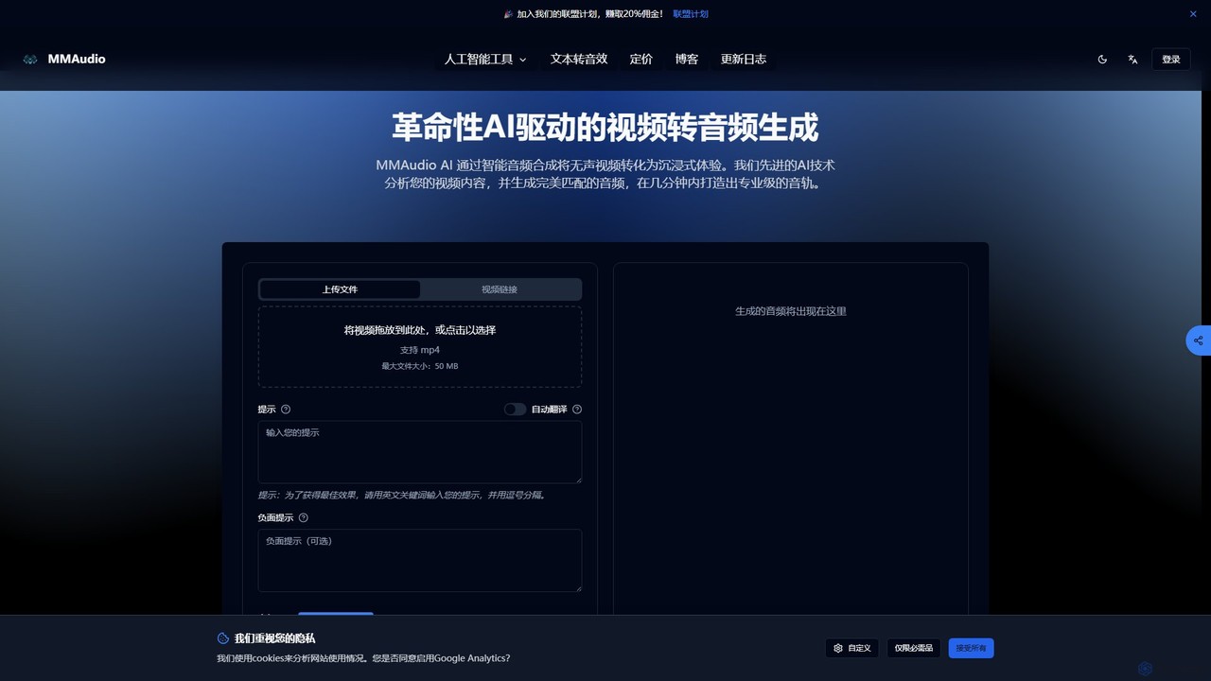Viewport: 1211px width, 681px height.
Task: Open the 博客 nav item
Action: [x=687, y=59]
